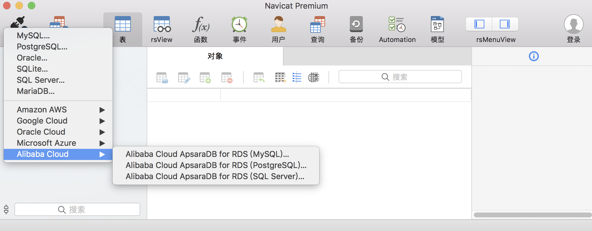The height and width of the screenshot is (231, 592).
Task: Click the Import Wizard table icon
Action: point(259,78)
